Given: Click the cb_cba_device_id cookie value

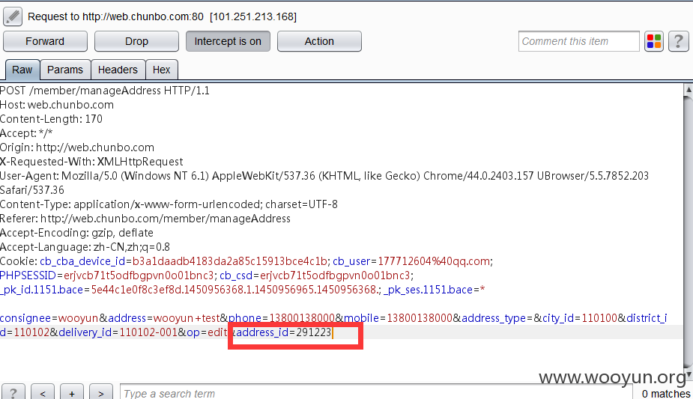Looking at the screenshot, I should pos(229,261).
